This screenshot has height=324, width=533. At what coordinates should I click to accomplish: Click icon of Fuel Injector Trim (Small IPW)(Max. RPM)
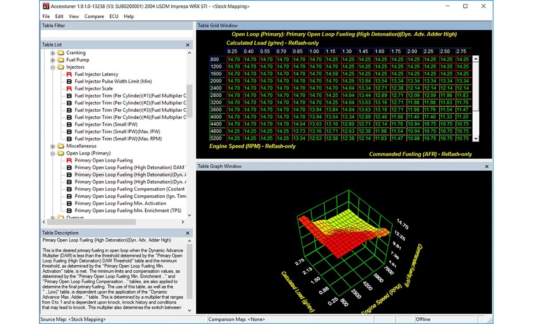pos(69,138)
